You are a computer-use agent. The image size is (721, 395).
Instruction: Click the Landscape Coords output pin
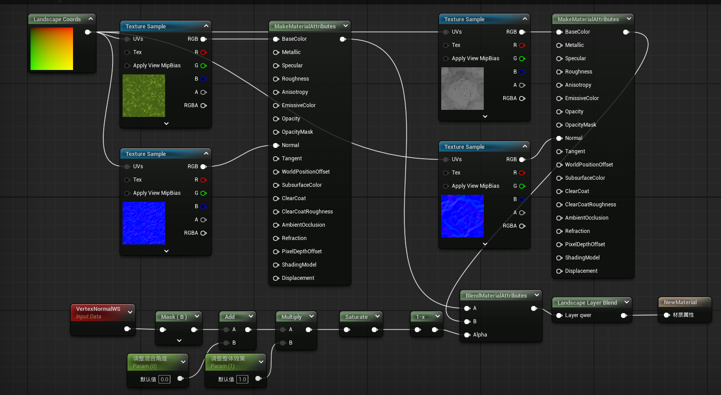click(88, 32)
